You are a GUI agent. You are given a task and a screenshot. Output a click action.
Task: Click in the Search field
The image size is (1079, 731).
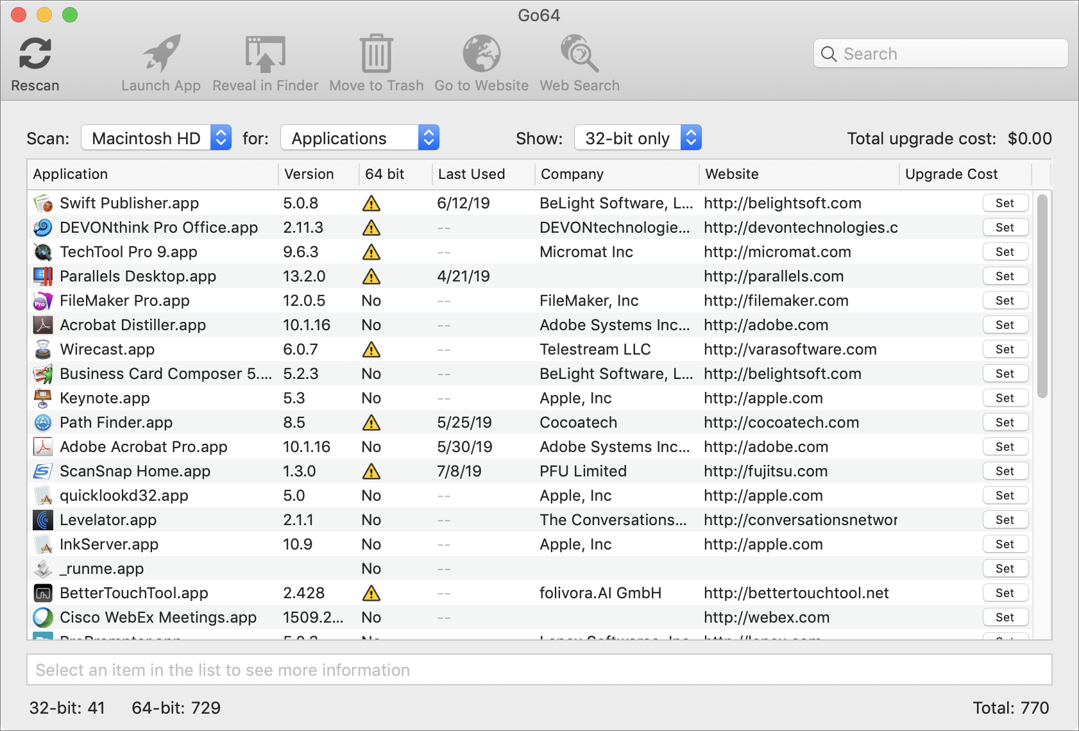940,54
